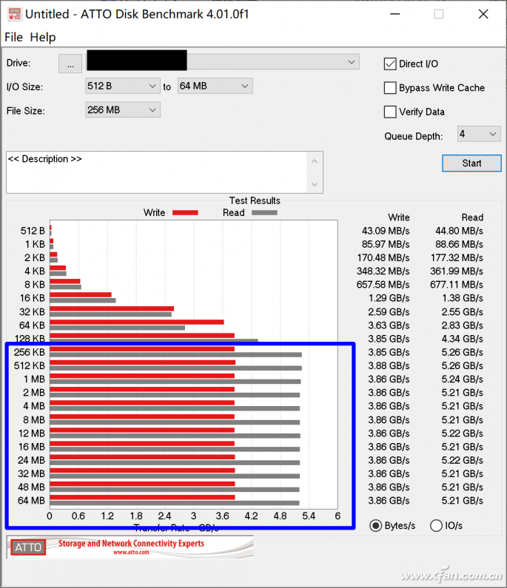This screenshot has width=507, height=588.
Task: Click the Test Results heading
Action: [255, 200]
